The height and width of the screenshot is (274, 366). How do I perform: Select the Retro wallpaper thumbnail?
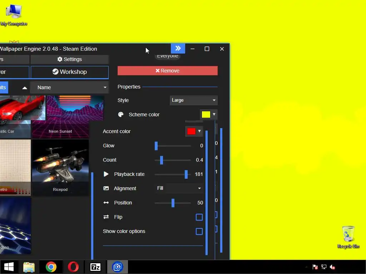[x=15, y=168]
